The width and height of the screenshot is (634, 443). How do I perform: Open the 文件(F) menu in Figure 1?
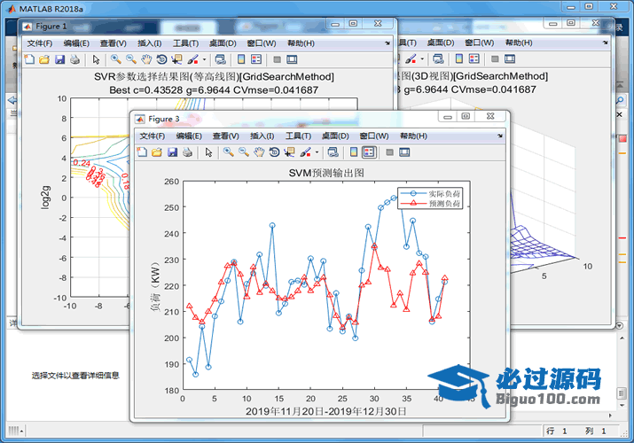click(39, 43)
